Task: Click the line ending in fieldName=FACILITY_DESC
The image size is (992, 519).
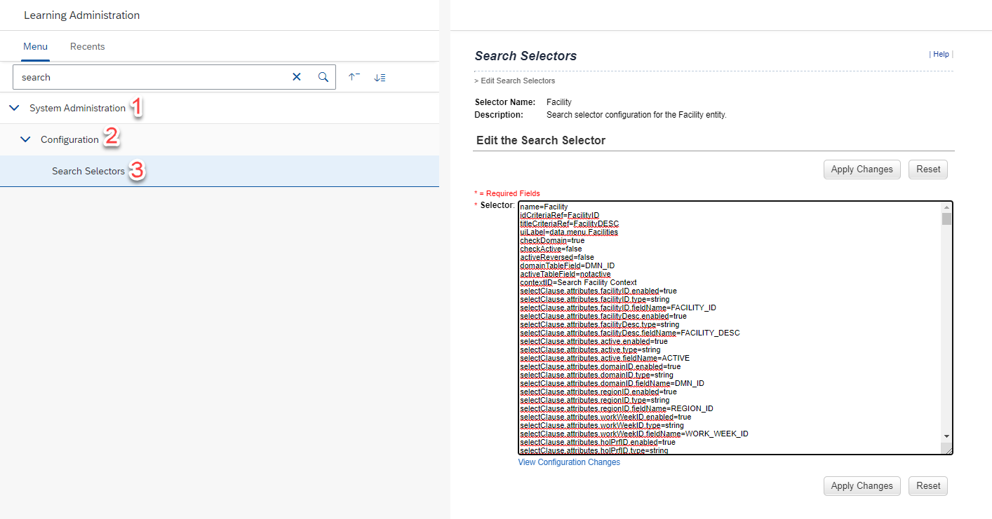Action: pyautogui.click(x=630, y=333)
